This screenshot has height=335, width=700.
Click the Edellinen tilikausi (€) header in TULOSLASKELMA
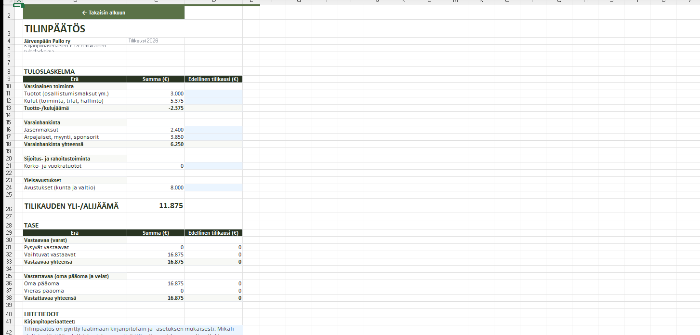coord(213,79)
